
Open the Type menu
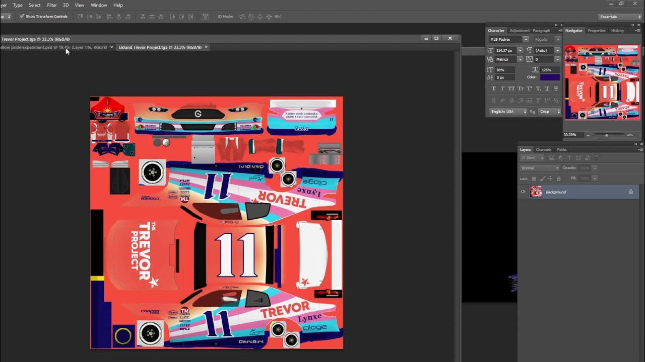tap(18, 5)
